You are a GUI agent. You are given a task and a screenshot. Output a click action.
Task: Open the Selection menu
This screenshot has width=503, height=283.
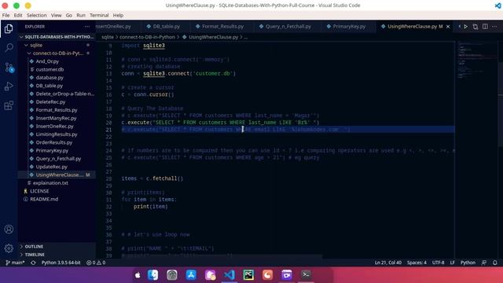tap(37, 15)
